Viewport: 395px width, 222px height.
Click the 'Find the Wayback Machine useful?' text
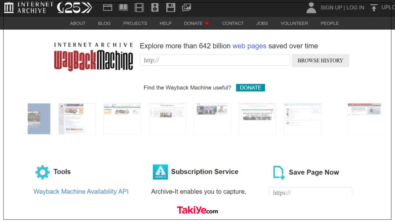pos(187,87)
